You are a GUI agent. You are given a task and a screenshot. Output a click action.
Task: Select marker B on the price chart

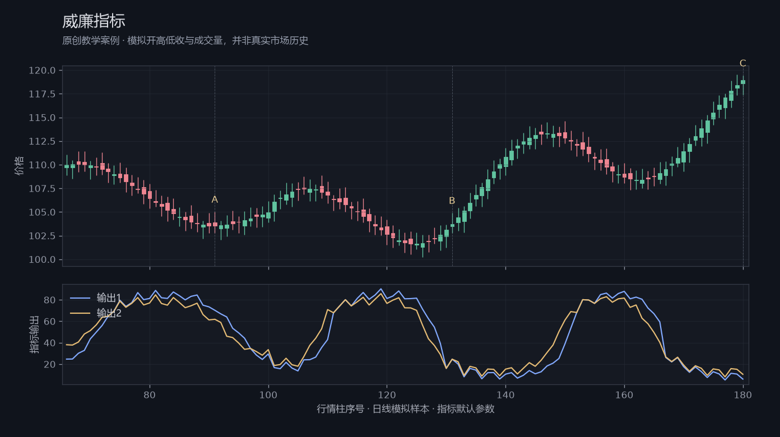[x=452, y=201]
